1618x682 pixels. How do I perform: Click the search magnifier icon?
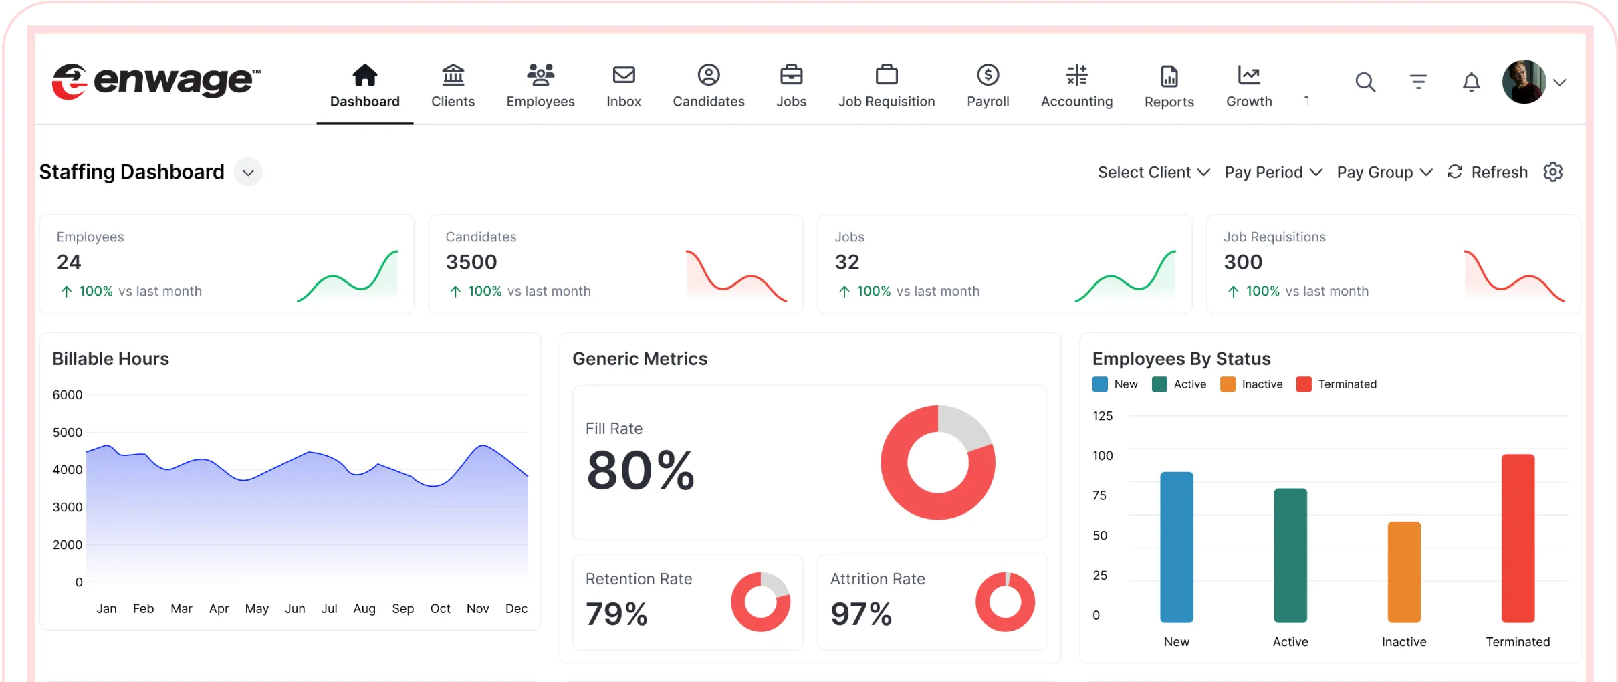1365,82
